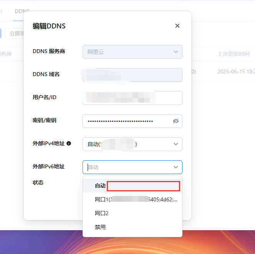Click the 用户名/ID input field
The image size is (255, 254).
point(132,98)
